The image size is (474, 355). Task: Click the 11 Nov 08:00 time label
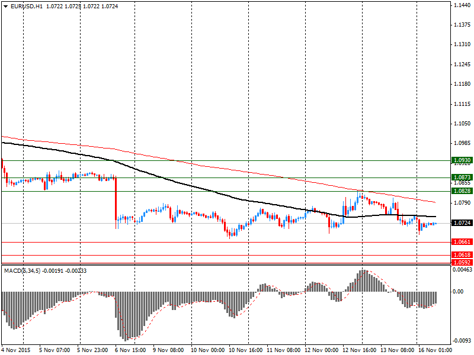click(284, 350)
